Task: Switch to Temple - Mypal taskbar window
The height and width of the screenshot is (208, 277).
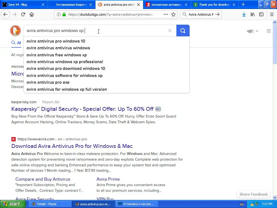Action: (50, 204)
